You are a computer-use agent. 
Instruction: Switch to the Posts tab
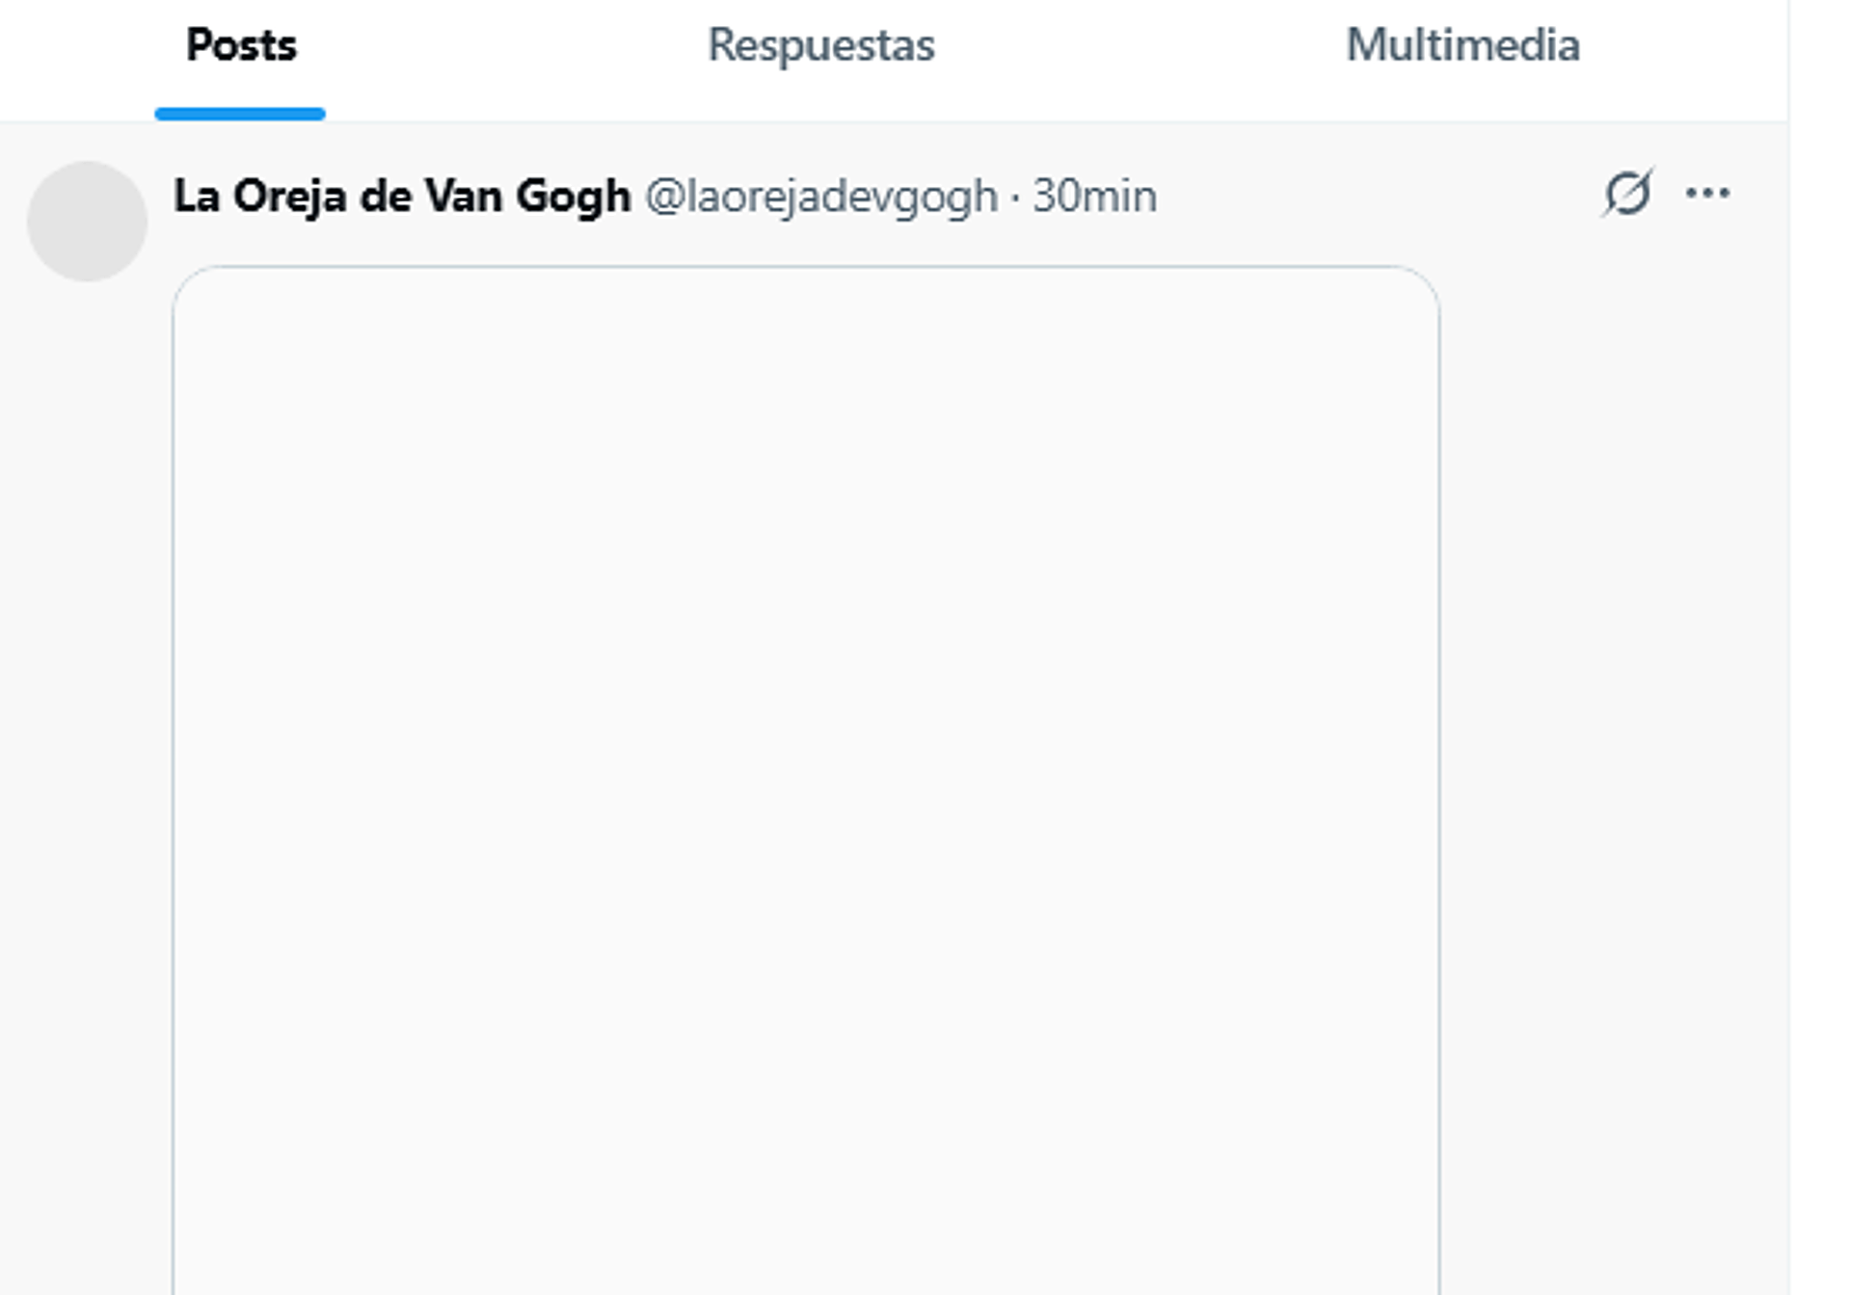tap(241, 46)
